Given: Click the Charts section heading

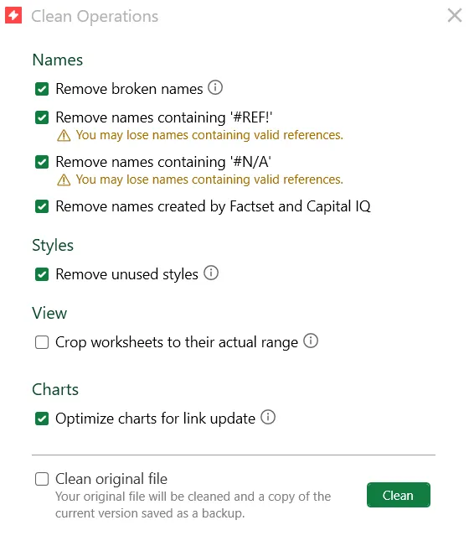Looking at the screenshot, I should (x=55, y=389).
